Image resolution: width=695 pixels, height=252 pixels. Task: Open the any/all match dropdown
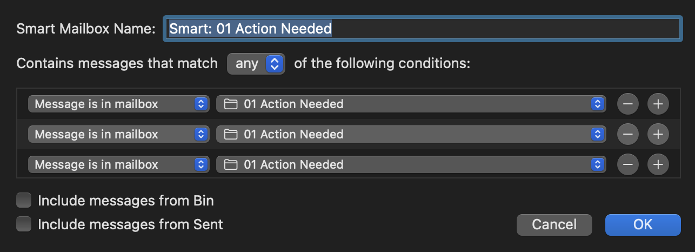coord(256,64)
